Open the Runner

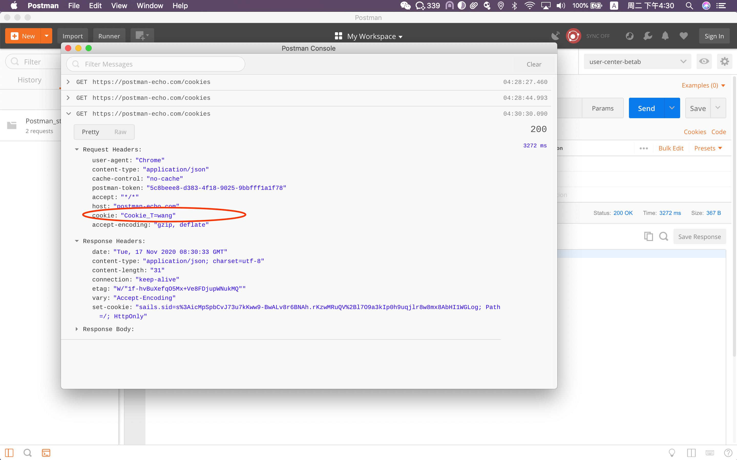(x=109, y=36)
